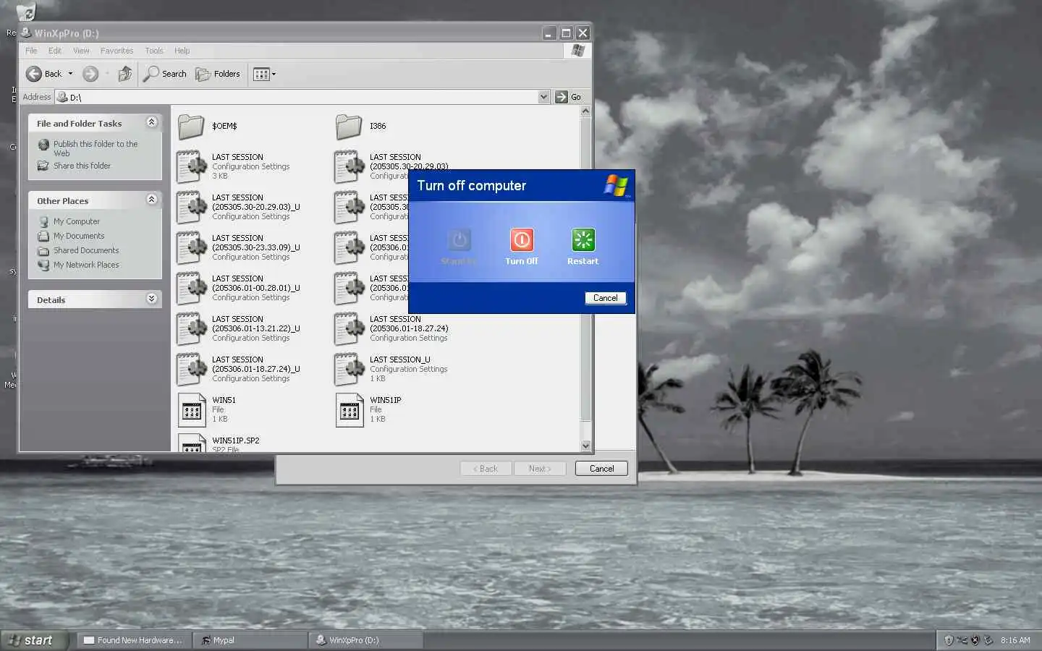Open Shared Documents from Other Places
This screenshot has width=1042, height=651.
pyautogui.click(x=86, y=250)
